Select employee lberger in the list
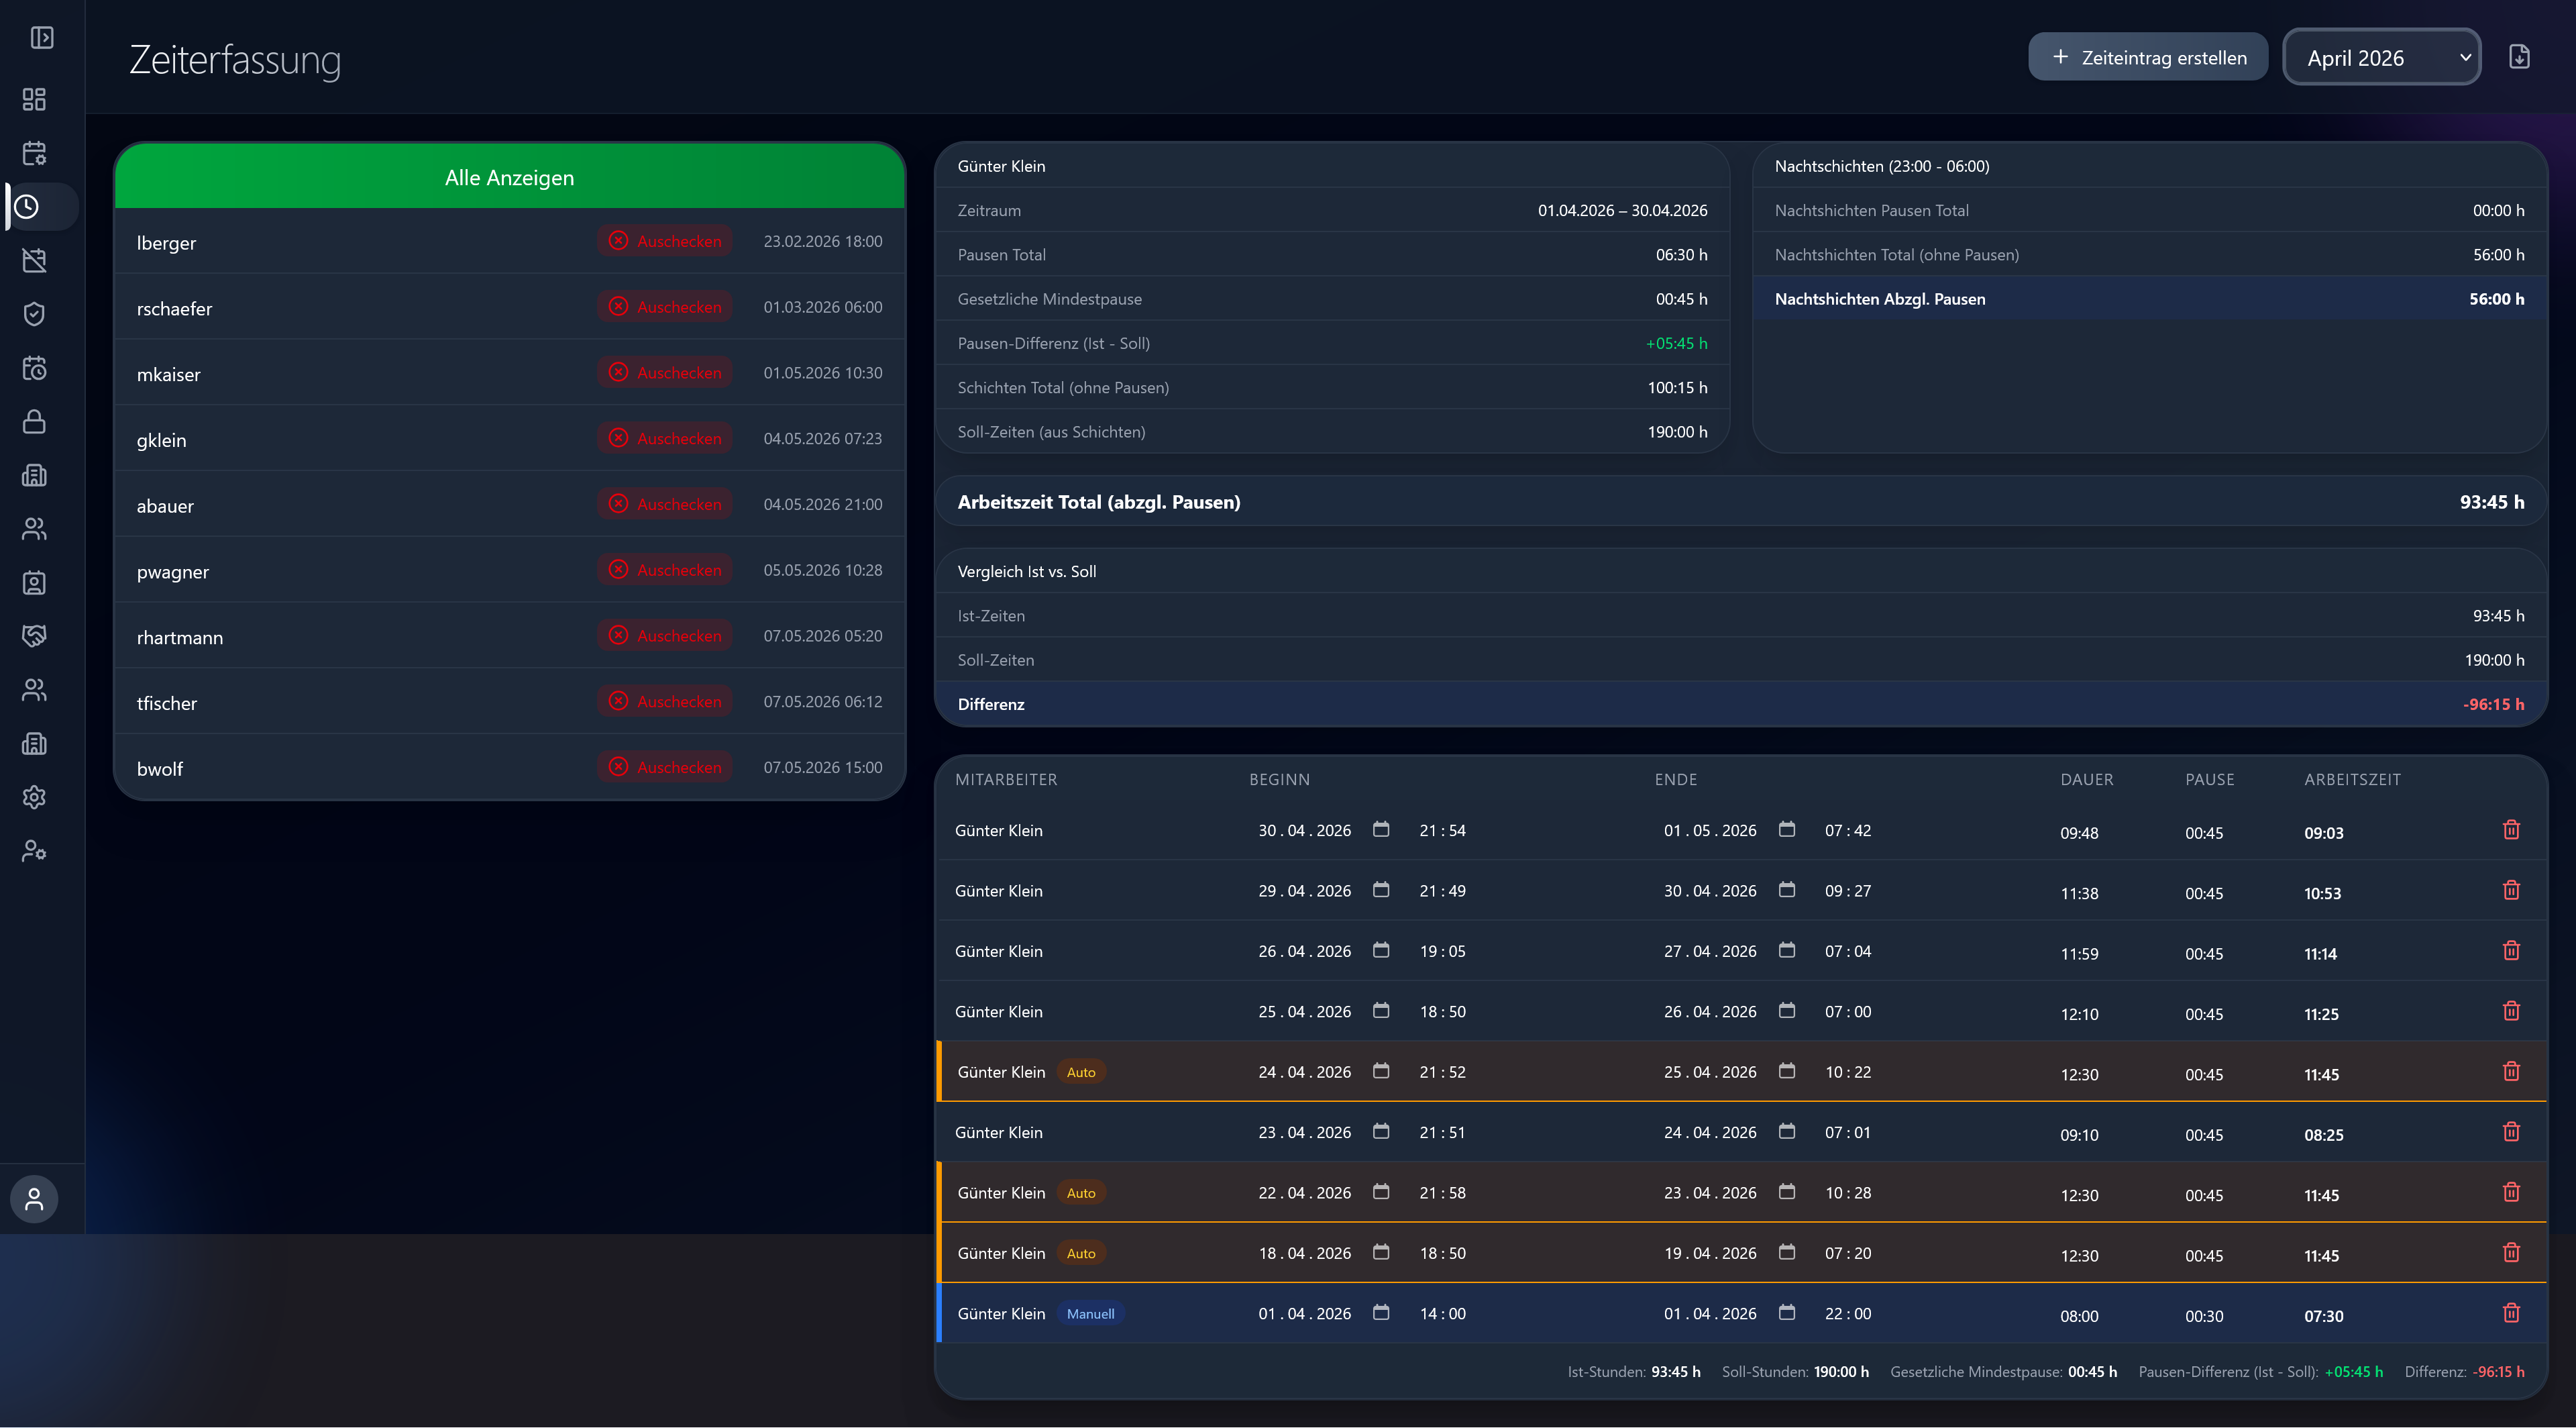The width and height of the screenshot is (2576, 1428). pos(166,243)
